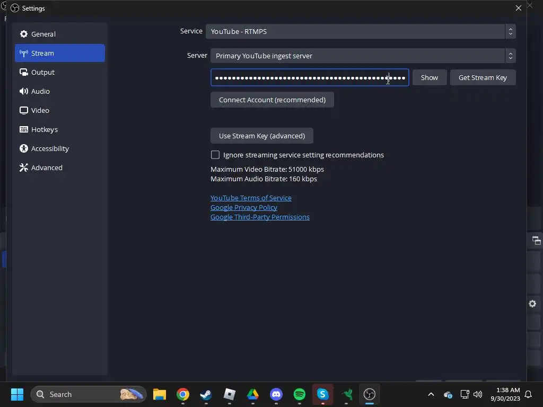Click the taskbar Search box

[89, 394]
